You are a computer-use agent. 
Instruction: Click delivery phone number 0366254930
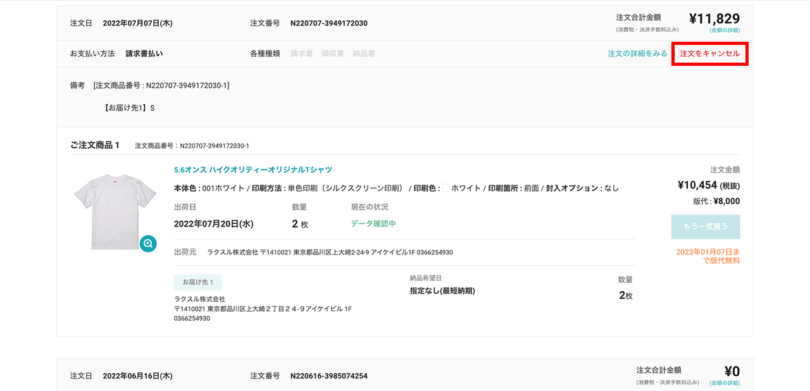coord(192,319)
